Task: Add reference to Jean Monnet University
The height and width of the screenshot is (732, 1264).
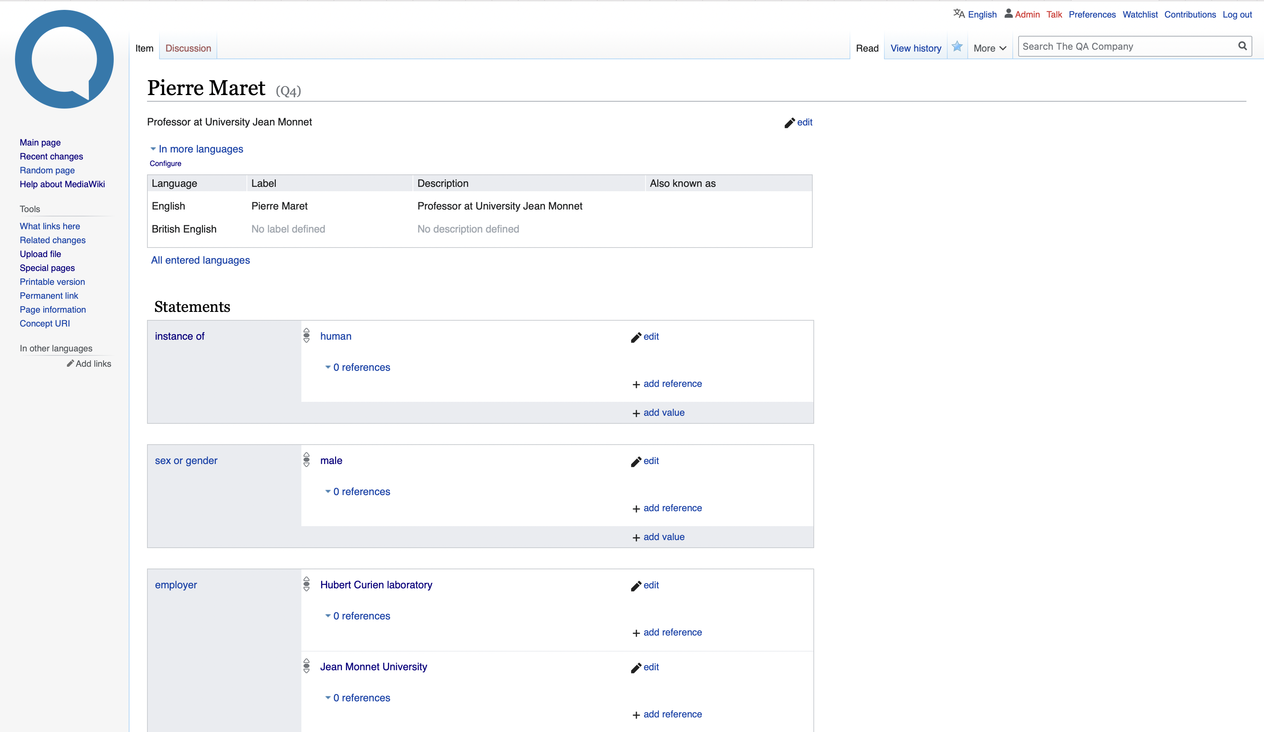Action: [667, 714]
